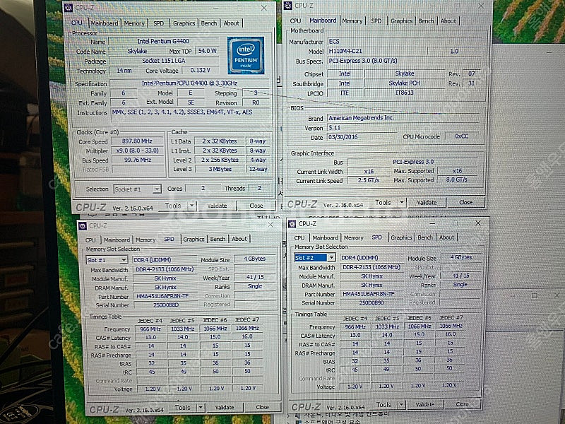The width and height of the screenshot is (565, 424).
Task: Click Validate button in the Slot #2 window
Action: pos(425,404)
